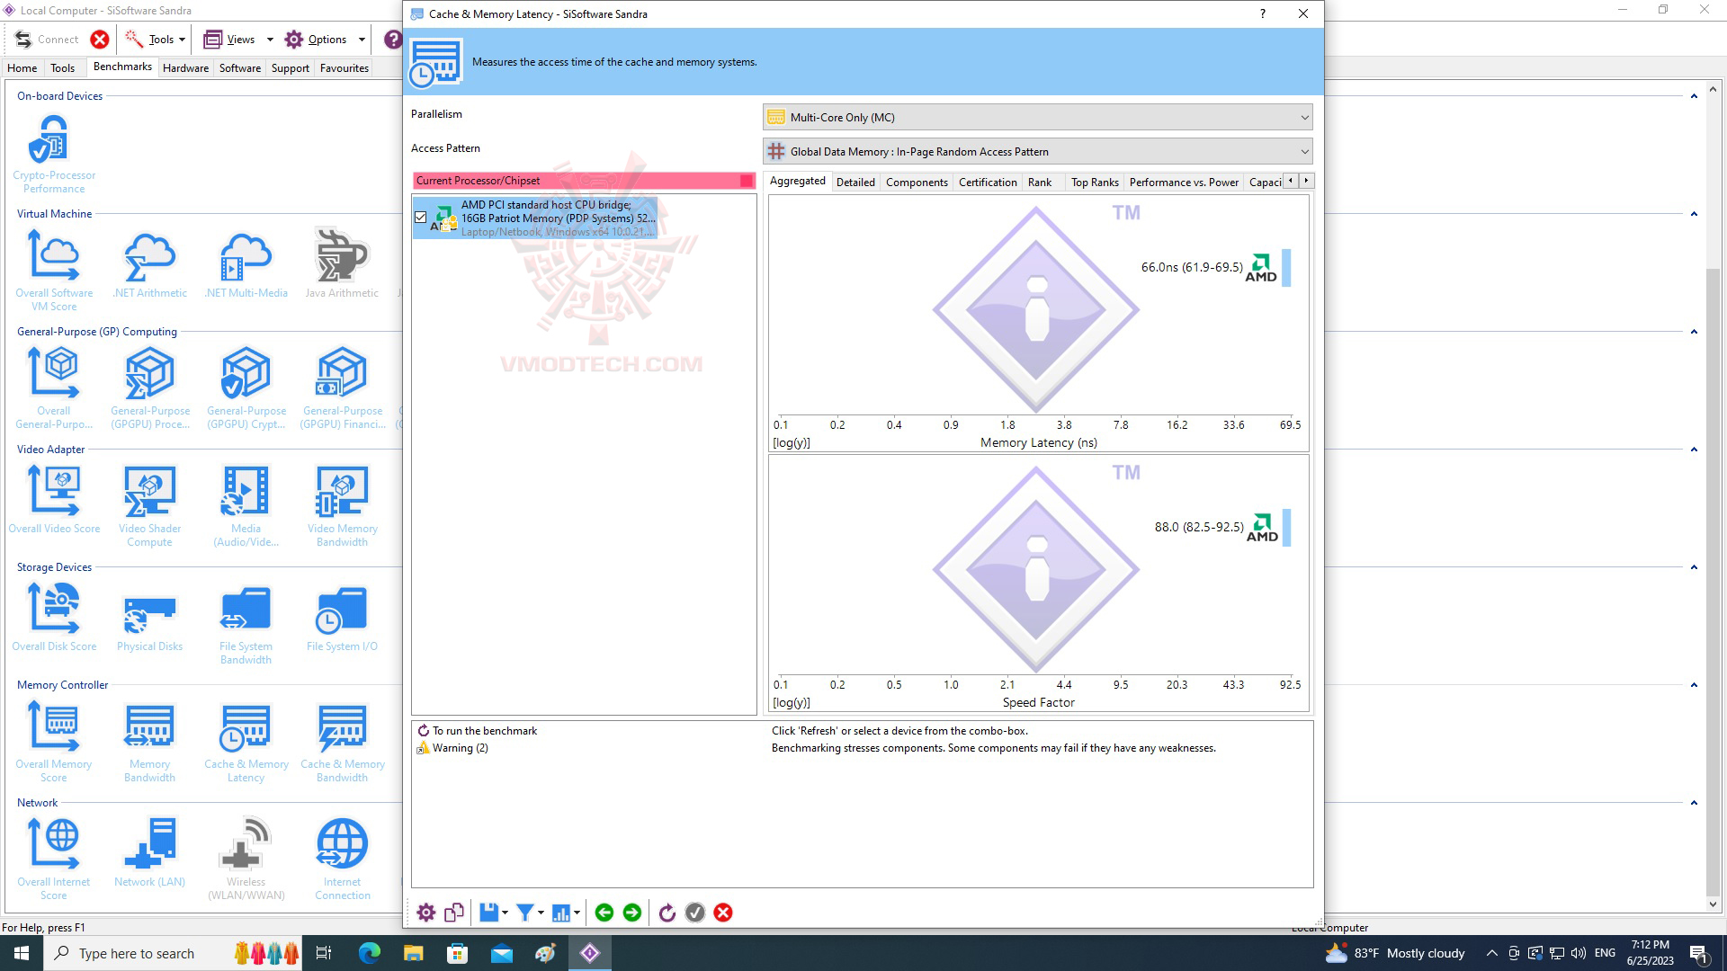Open File System I/O benchmark
The image size is (1727, 971).
[342, 618]
